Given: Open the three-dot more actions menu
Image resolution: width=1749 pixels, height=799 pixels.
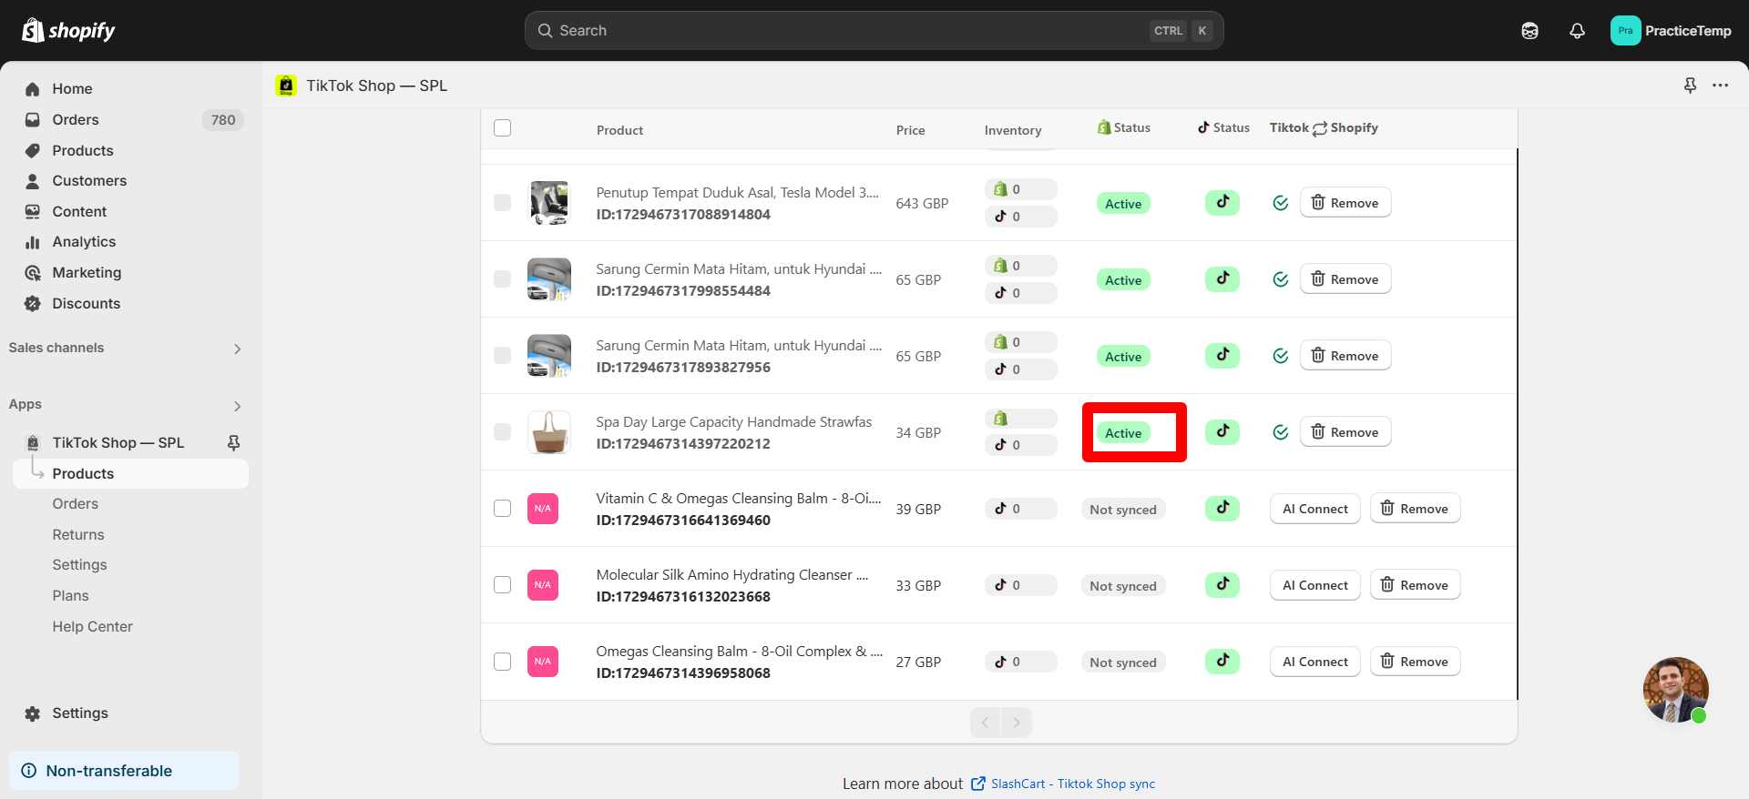Looking at the screenshot, I should pyautogui.click(x=1720, y=86).
